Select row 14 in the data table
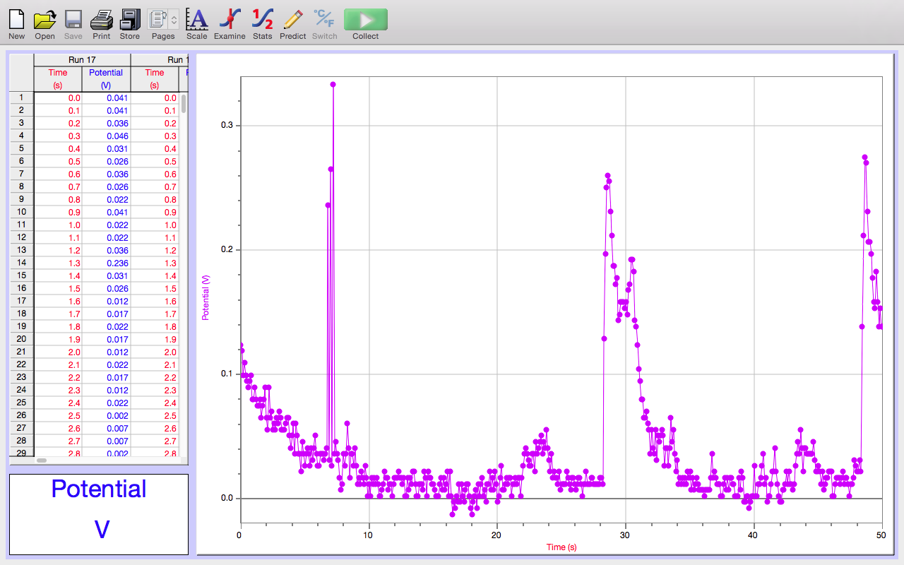Viewport: 904px width, 565px height. point(21,263)
